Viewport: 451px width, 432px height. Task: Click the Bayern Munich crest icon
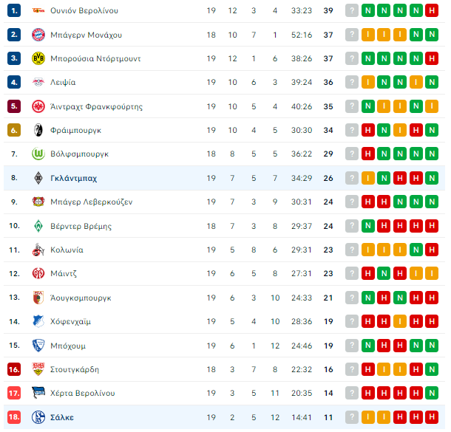pos(38,35)
